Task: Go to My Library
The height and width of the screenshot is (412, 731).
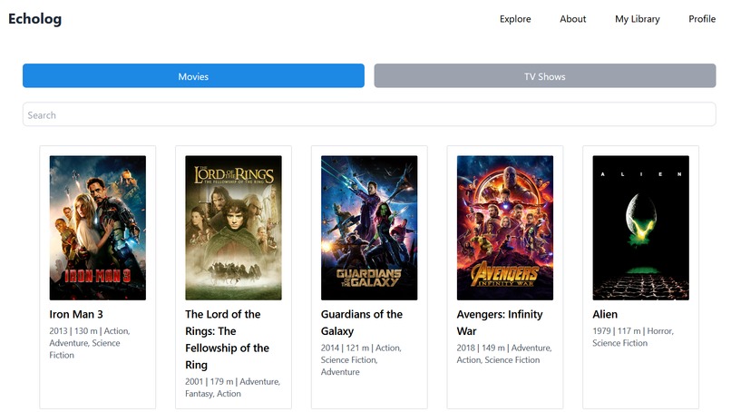Action: coord(638,19)
